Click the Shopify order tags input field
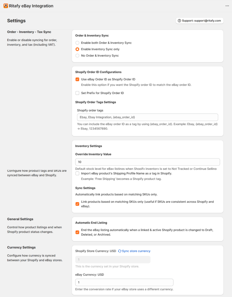This screenshot has width=232, height=297. tap(147, 117)
